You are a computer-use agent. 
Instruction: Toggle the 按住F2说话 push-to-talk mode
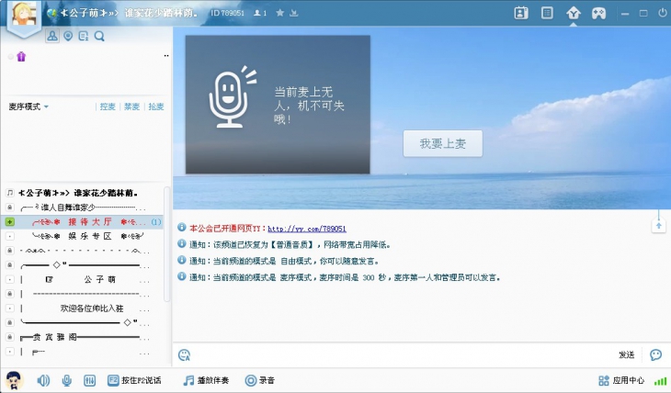point(134,380)
